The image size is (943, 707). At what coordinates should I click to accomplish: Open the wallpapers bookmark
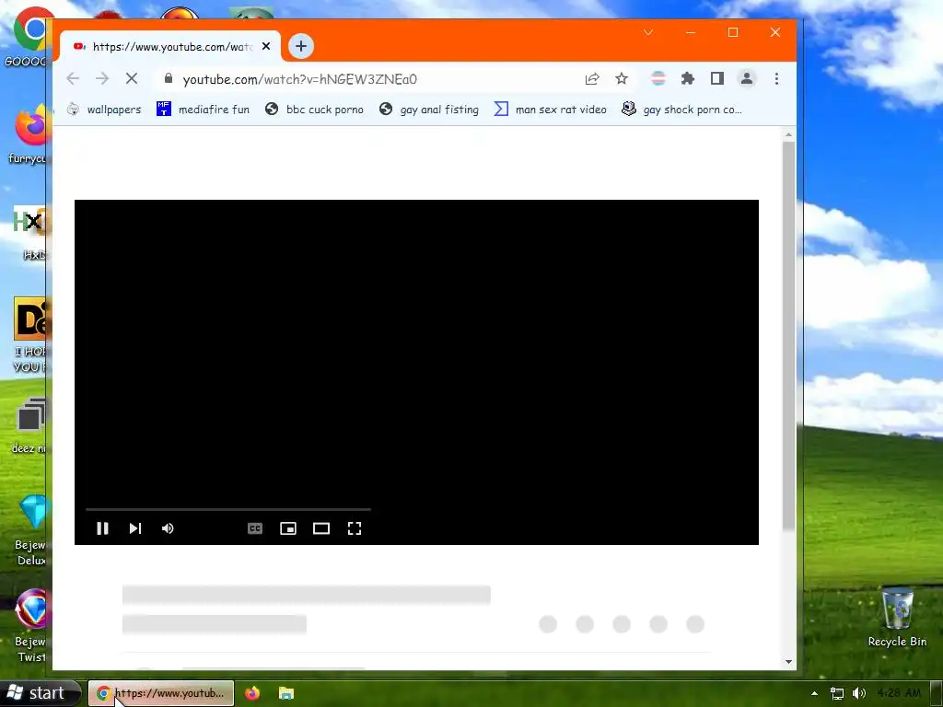[x=103, y=110]
